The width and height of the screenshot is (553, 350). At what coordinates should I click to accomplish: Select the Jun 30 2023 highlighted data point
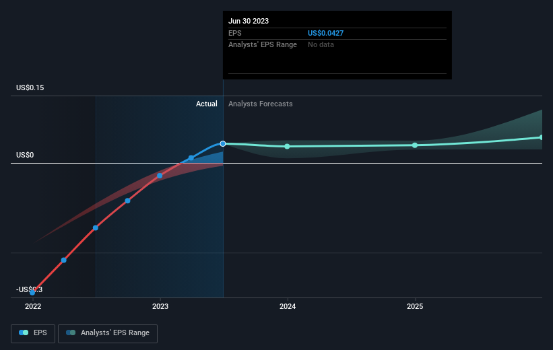(x=223, y=144)
